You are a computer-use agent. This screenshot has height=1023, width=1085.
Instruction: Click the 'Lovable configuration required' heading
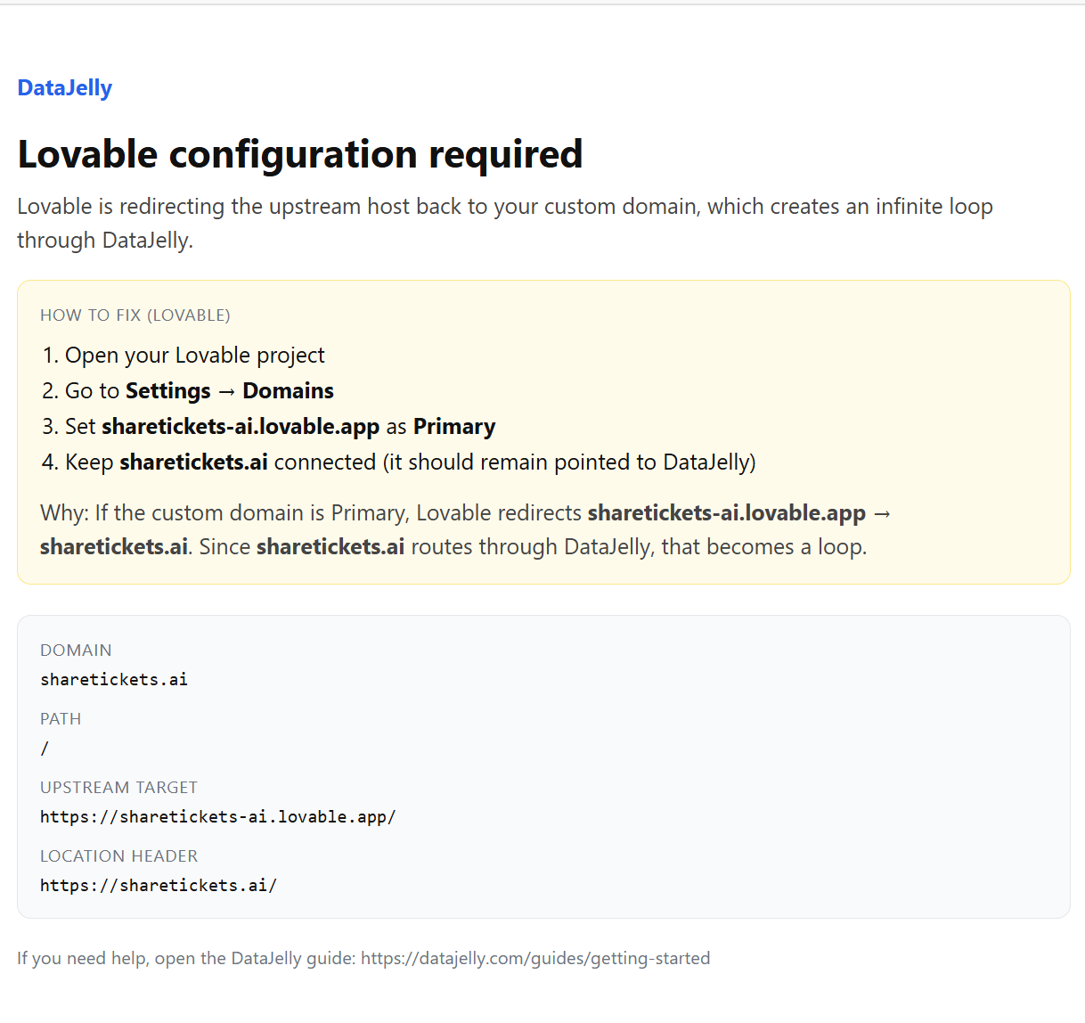click(x=300, y=154)
